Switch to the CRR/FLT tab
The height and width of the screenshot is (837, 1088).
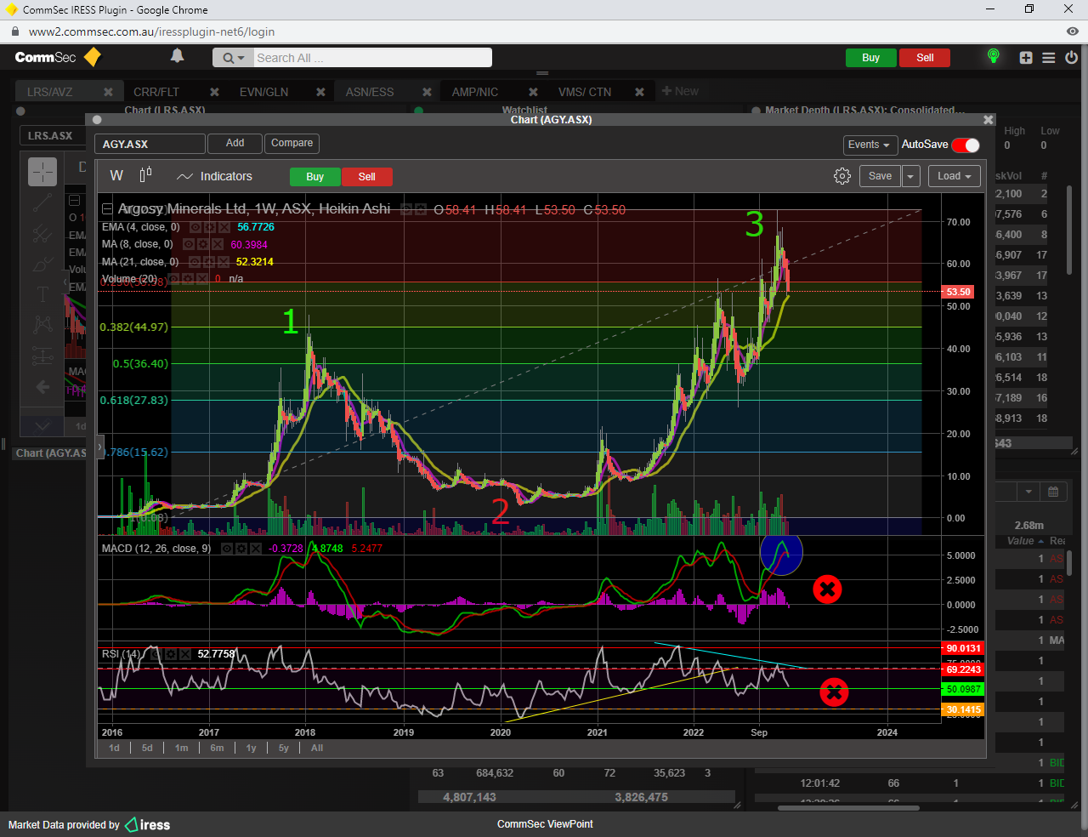156,92
